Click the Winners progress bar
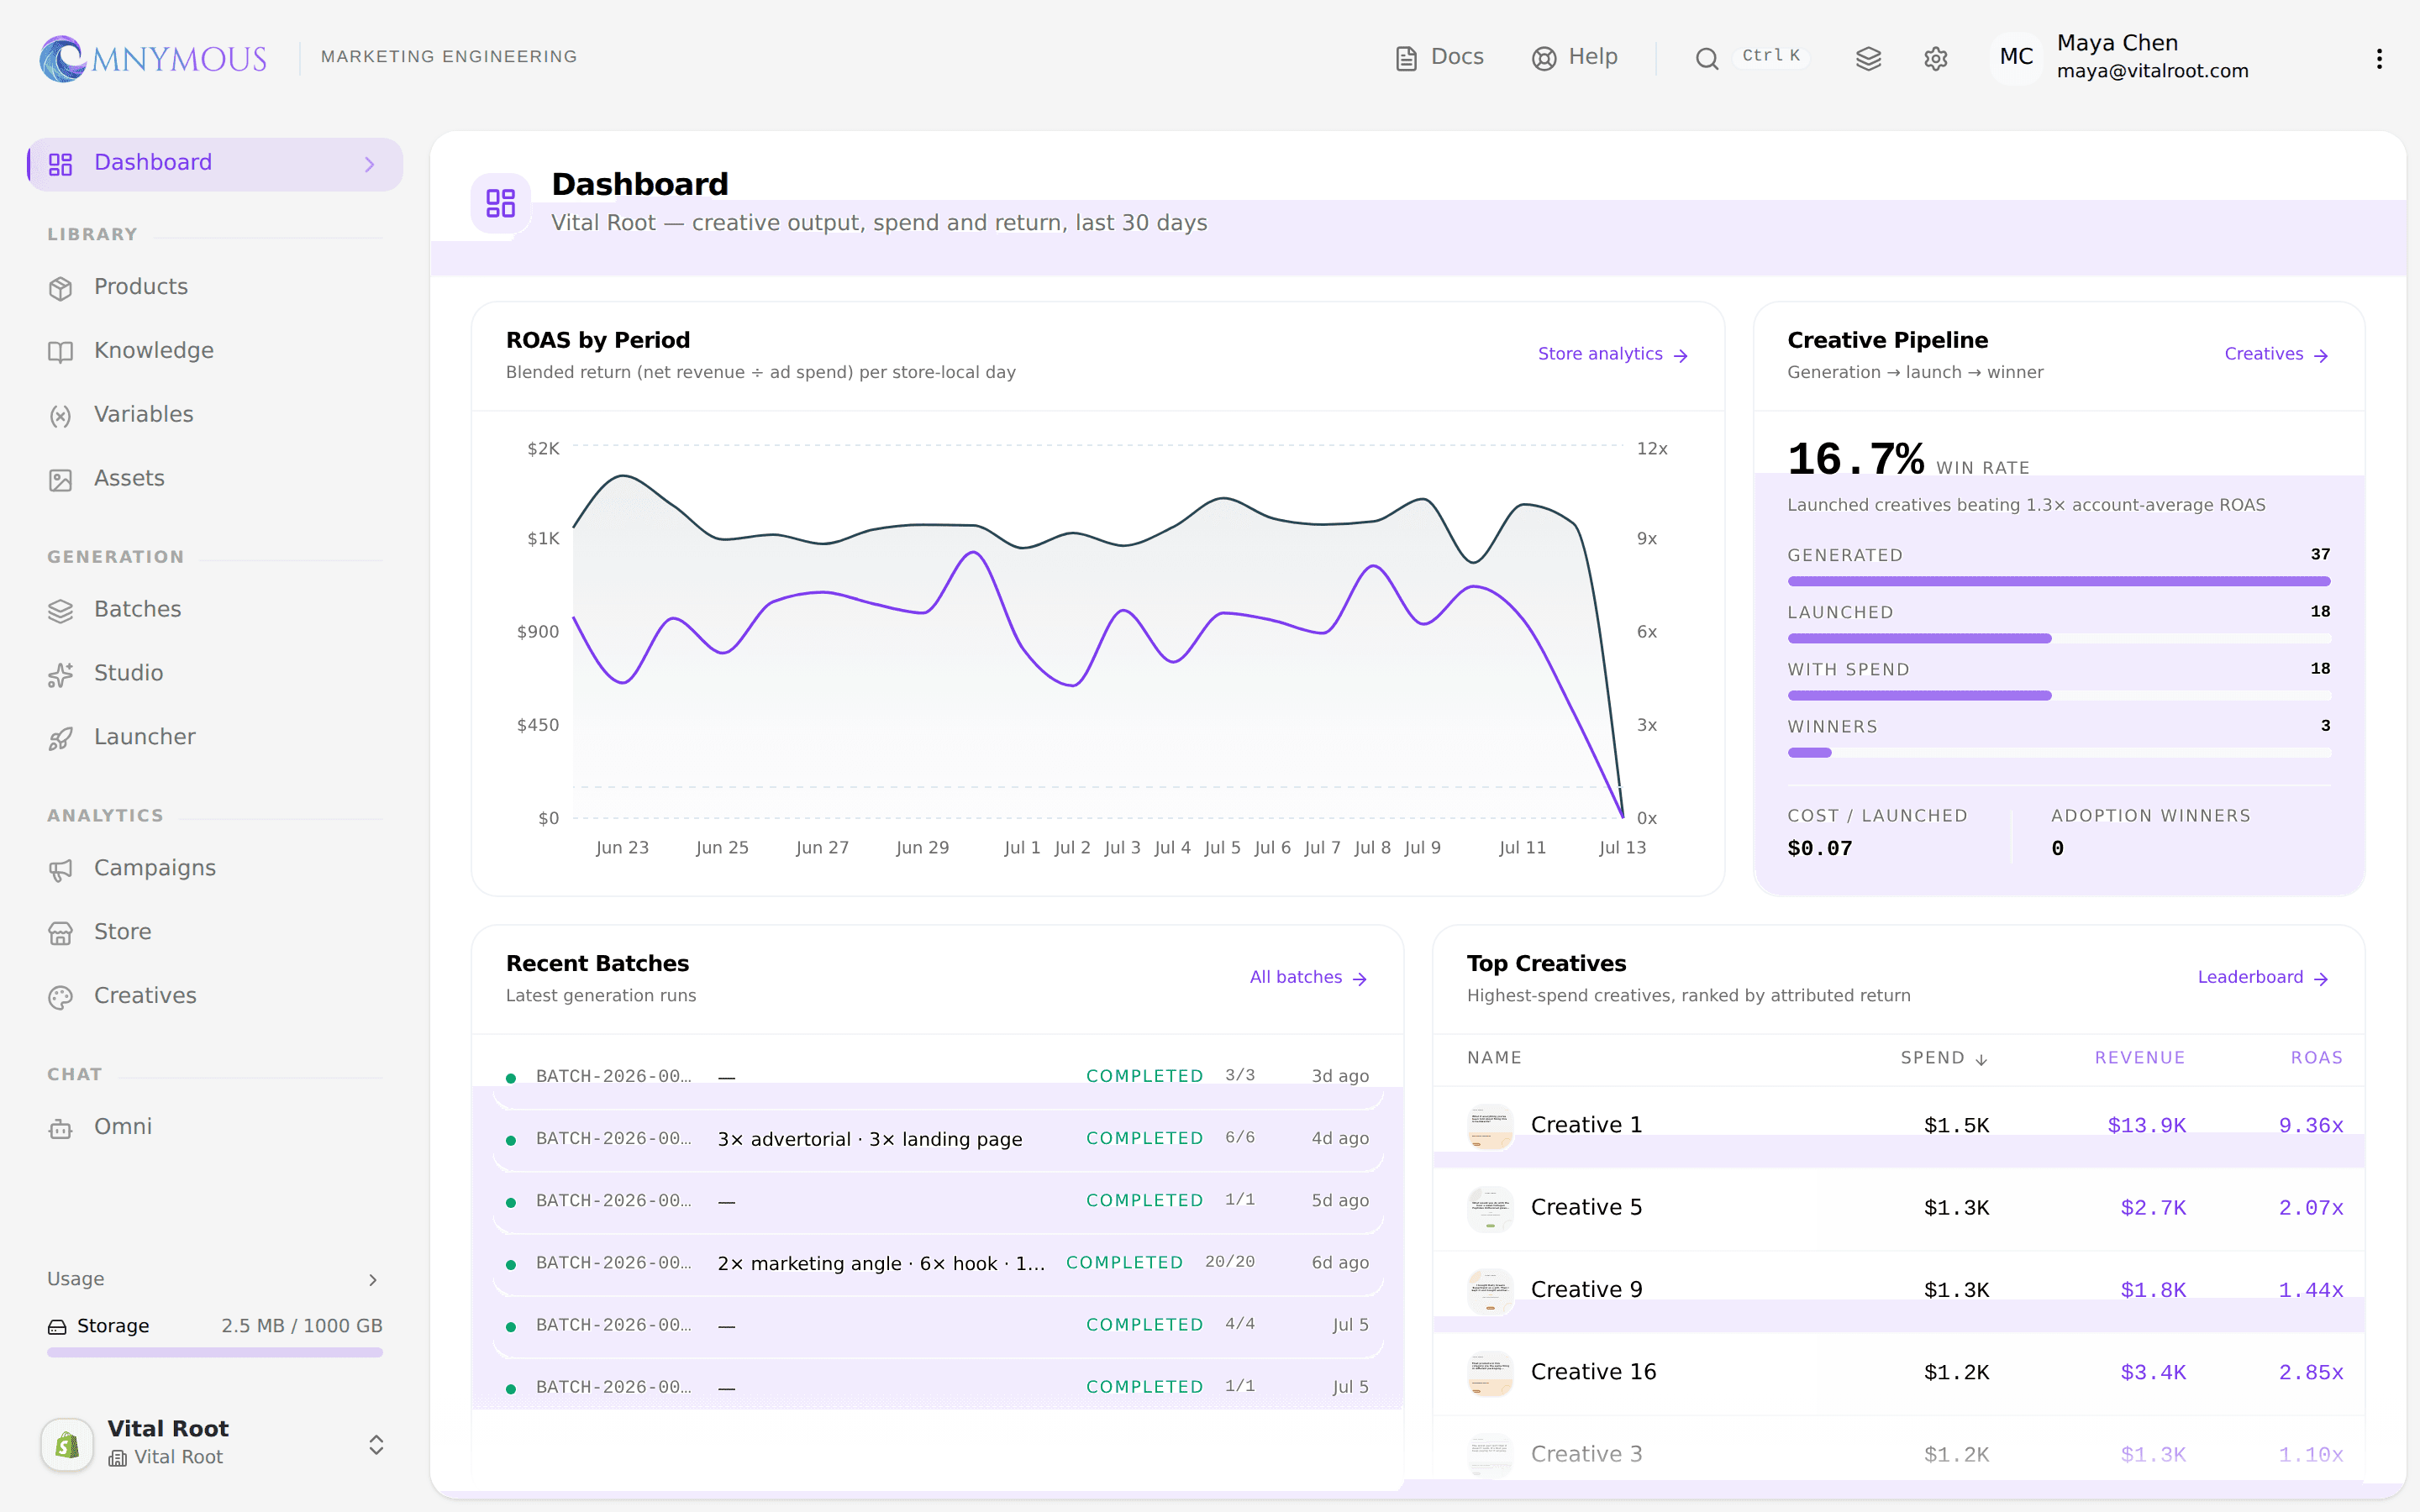Screen dimensions: 2420x1512 2058,753
